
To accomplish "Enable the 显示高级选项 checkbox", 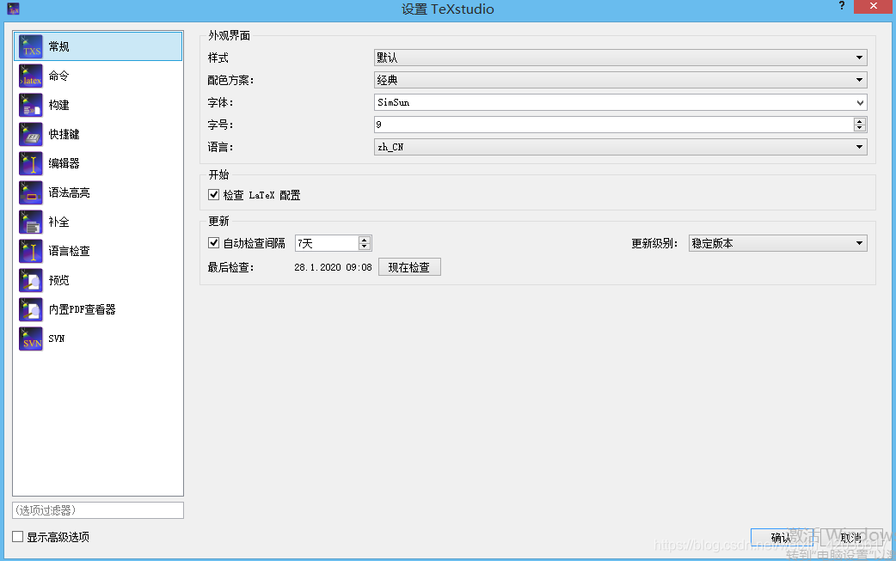I will [18, 536].
